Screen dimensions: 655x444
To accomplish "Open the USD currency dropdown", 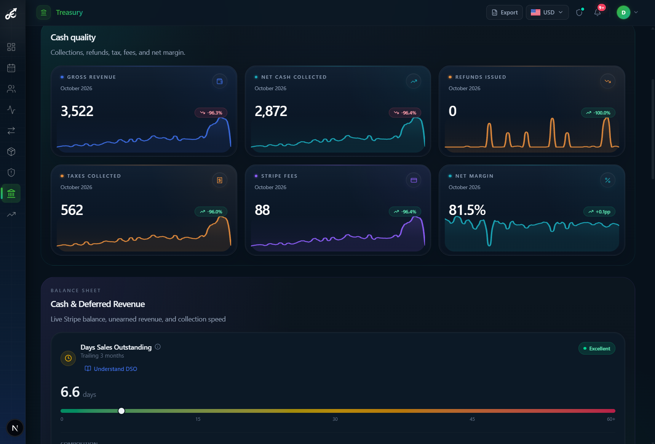I will coord(547,13).
